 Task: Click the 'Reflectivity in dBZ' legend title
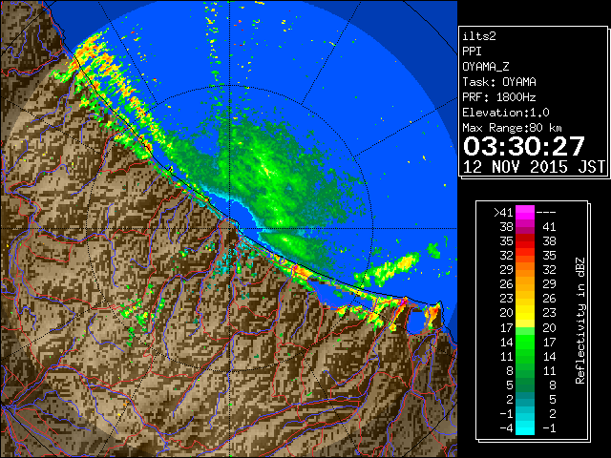(x=580, y=321)
